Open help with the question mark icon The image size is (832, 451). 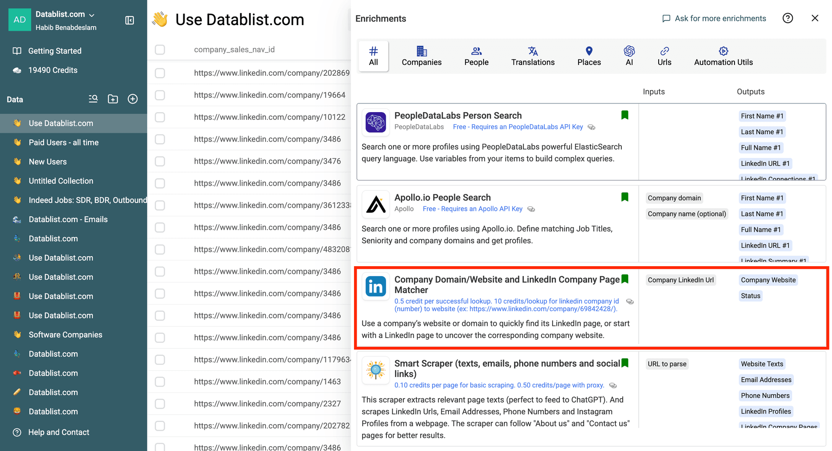(788, 18)
